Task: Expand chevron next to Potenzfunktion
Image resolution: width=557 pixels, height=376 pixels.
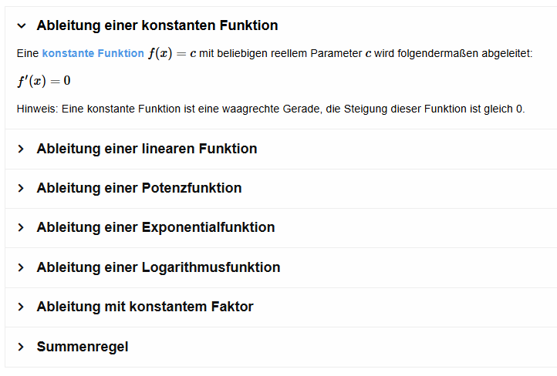Action: coord(21,188)
